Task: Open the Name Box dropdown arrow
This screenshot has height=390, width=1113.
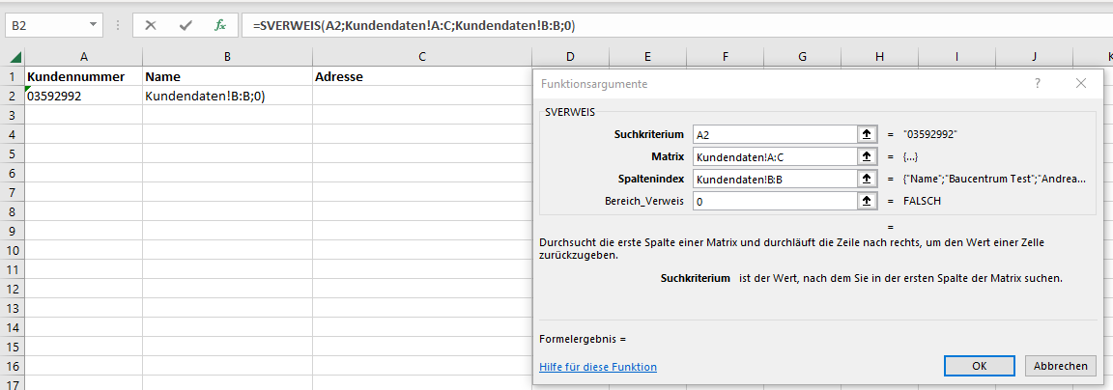Action: pos(94,25)
